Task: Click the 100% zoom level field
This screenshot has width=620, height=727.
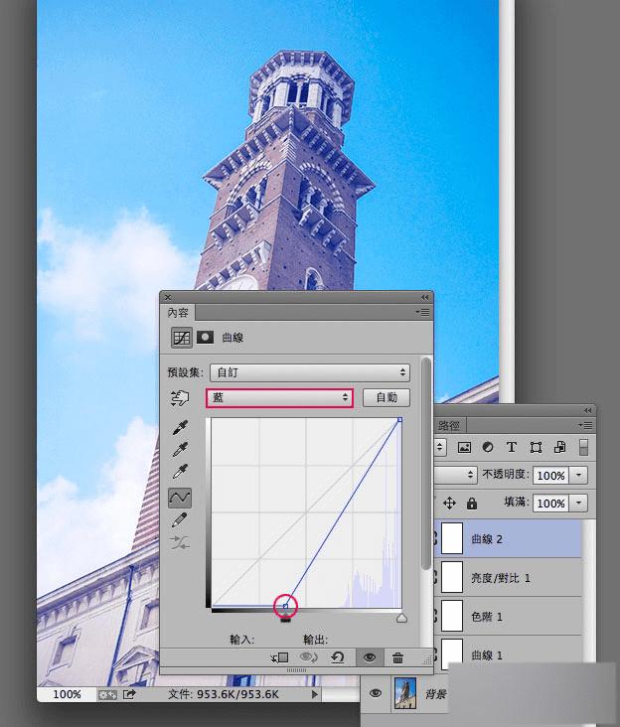Action: click(x=67, y=694)
